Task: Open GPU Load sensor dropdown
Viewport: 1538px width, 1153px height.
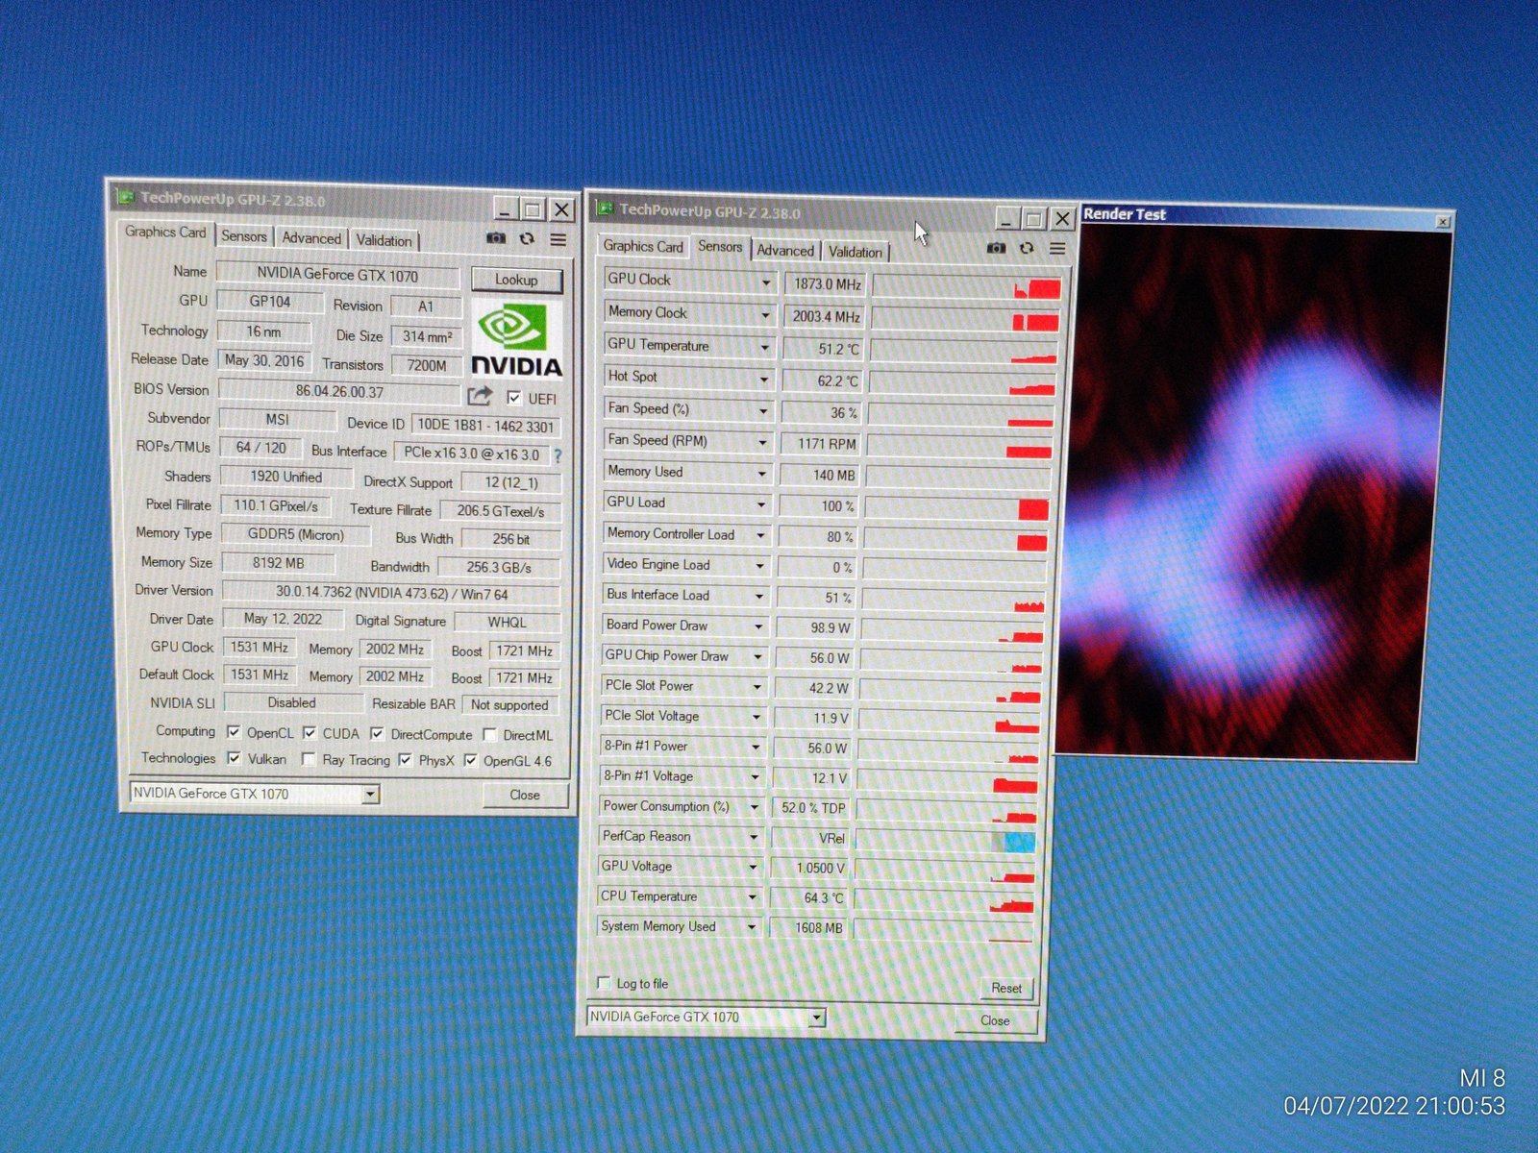Action: point(761,504)
